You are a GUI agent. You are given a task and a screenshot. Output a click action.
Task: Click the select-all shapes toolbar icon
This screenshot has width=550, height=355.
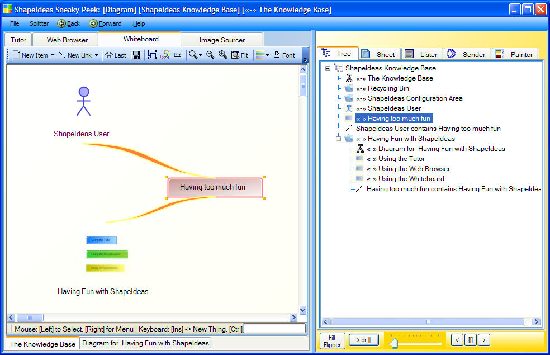pyautogui.click(x=152, y=55)
